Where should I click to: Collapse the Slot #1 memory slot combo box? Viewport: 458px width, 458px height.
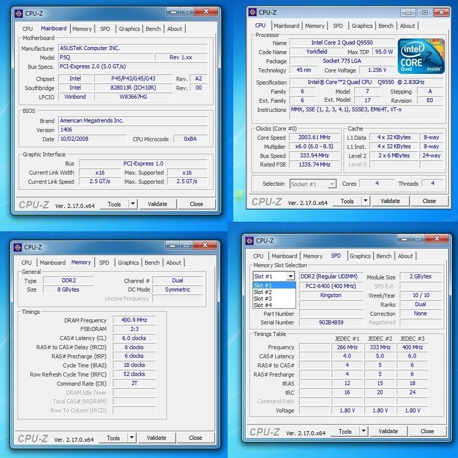click(290, 276)
